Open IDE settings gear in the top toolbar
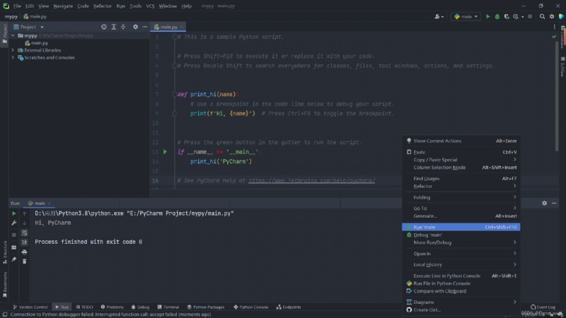The height and width of the screenshot is (318, 566). [552, 16]
